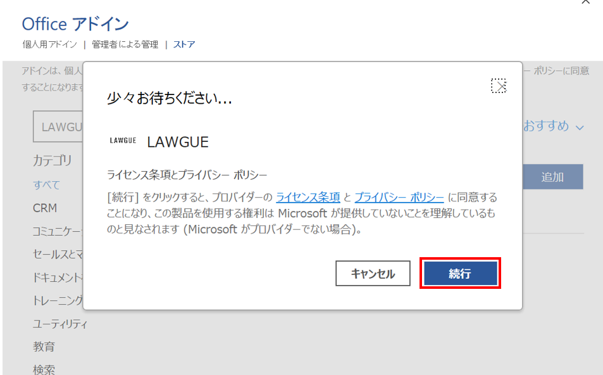The width and height of the screenshot is (603, 375).
Task: Focus the LAWGUE search input field
Action: pos(58,127)
